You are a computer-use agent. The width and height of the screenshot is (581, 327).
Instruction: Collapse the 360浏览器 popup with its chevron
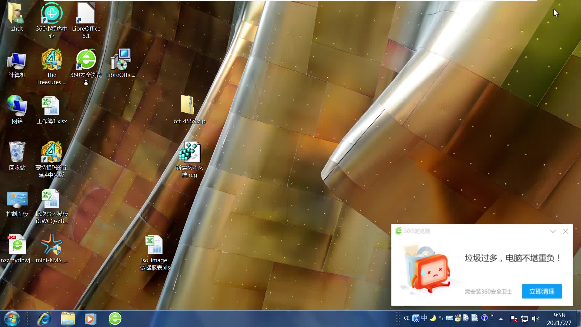553,231
